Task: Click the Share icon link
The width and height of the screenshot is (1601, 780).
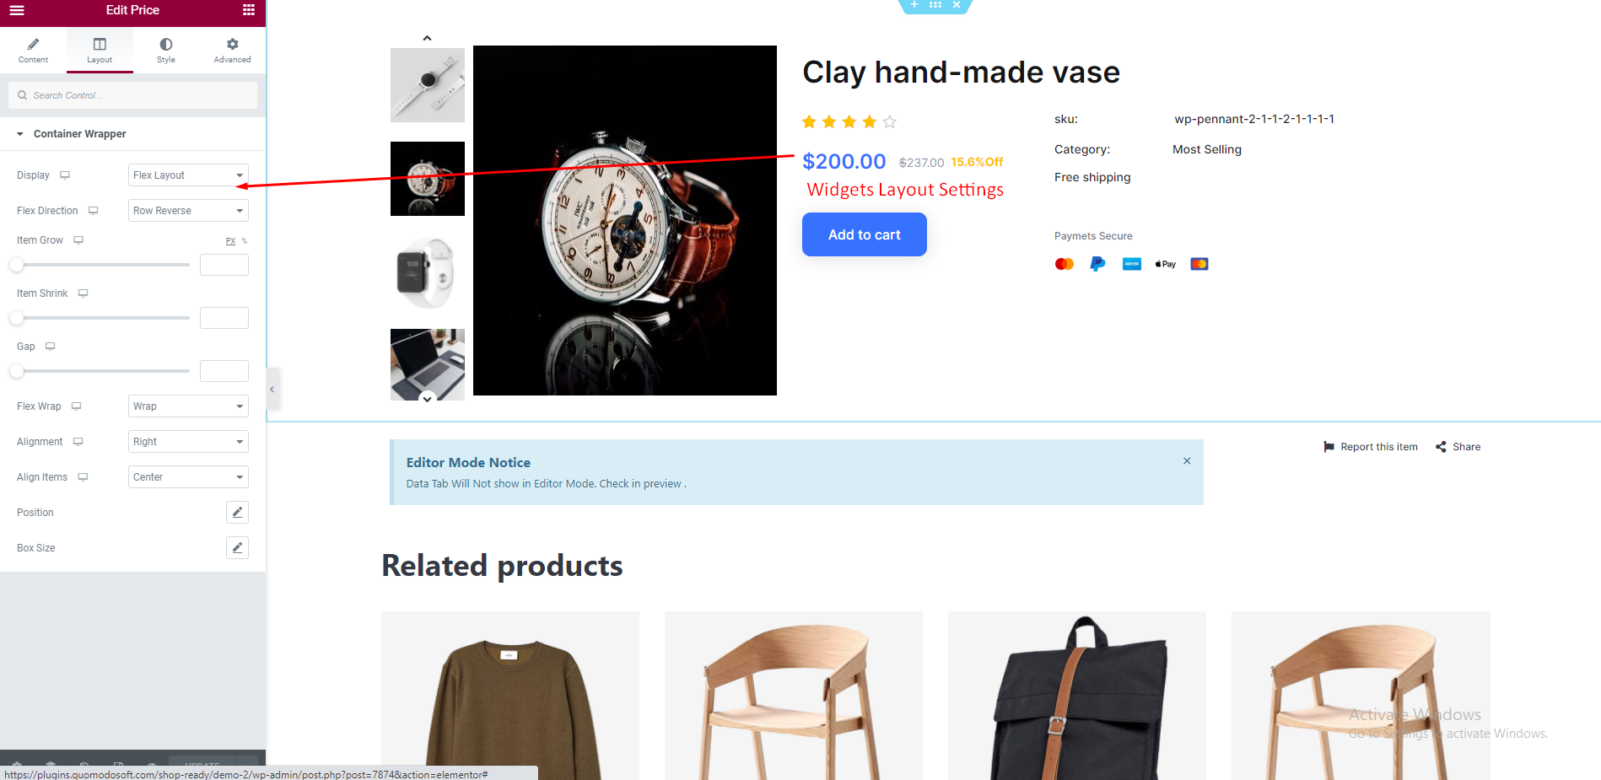Action: tap(1458, 447)
